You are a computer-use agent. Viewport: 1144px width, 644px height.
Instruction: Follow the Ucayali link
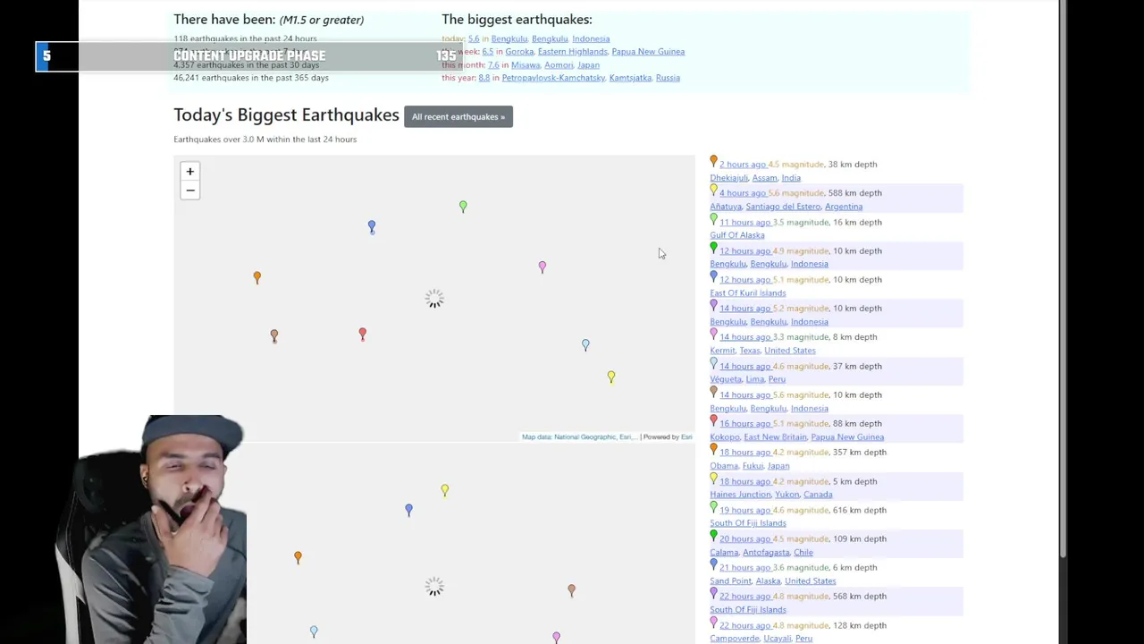[778, 639]
